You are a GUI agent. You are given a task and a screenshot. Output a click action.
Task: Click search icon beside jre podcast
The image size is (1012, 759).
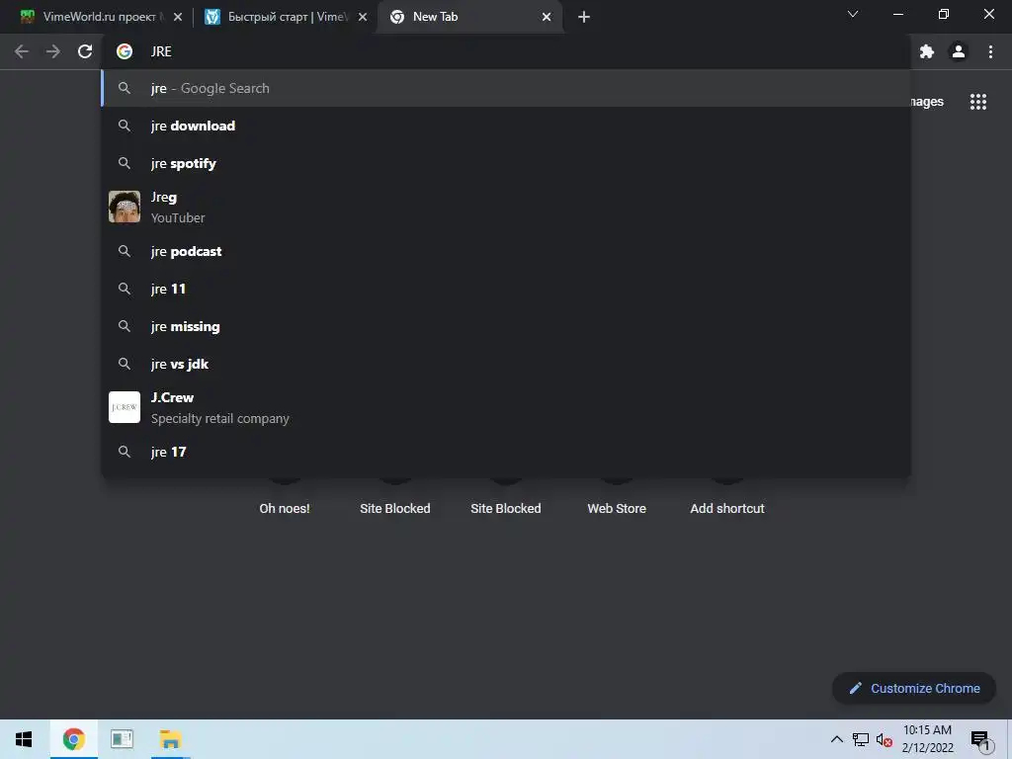pyautogui.click(x=125, y=251)
